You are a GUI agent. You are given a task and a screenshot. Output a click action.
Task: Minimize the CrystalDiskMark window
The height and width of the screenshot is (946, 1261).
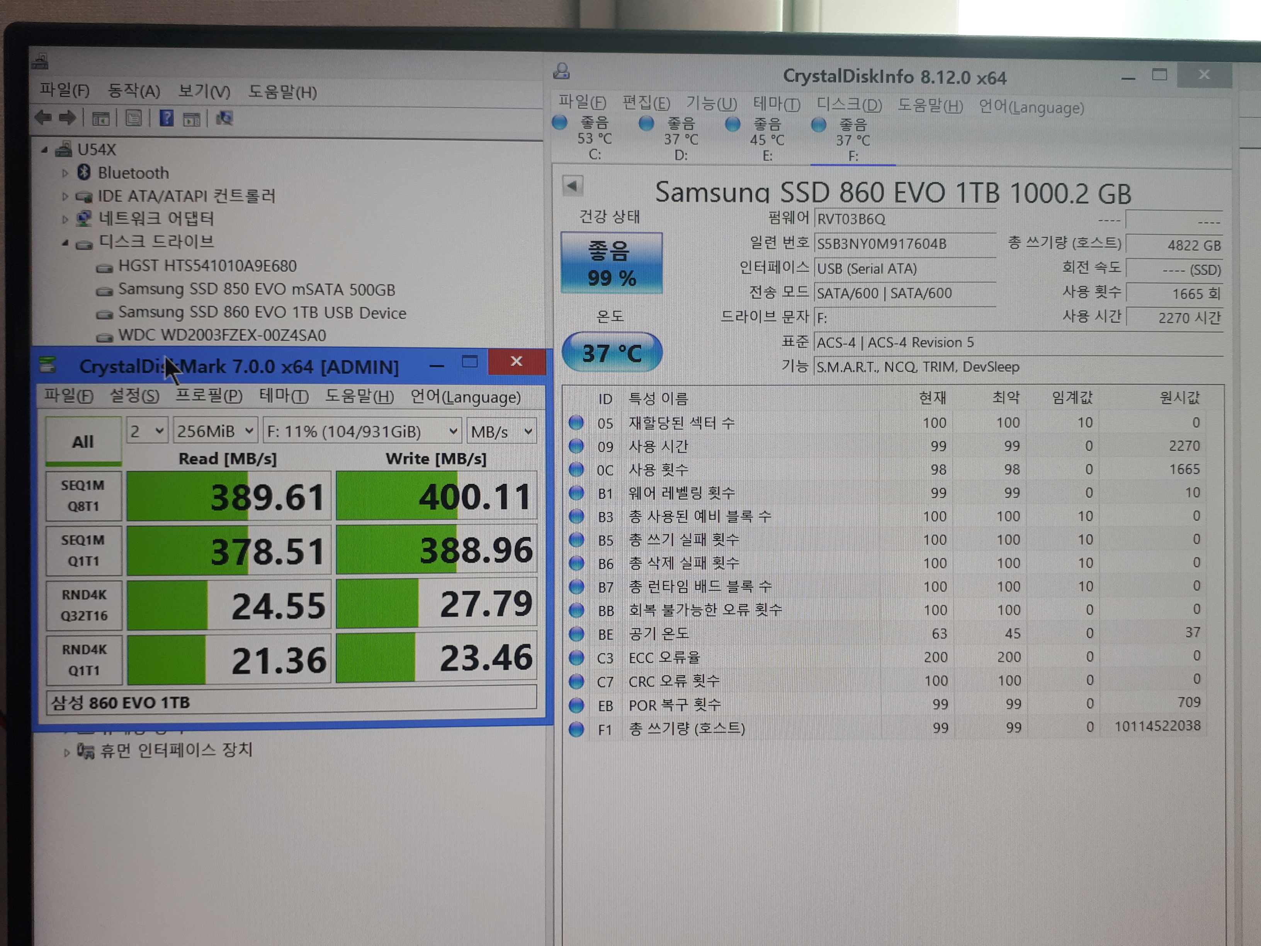(437, 364)
